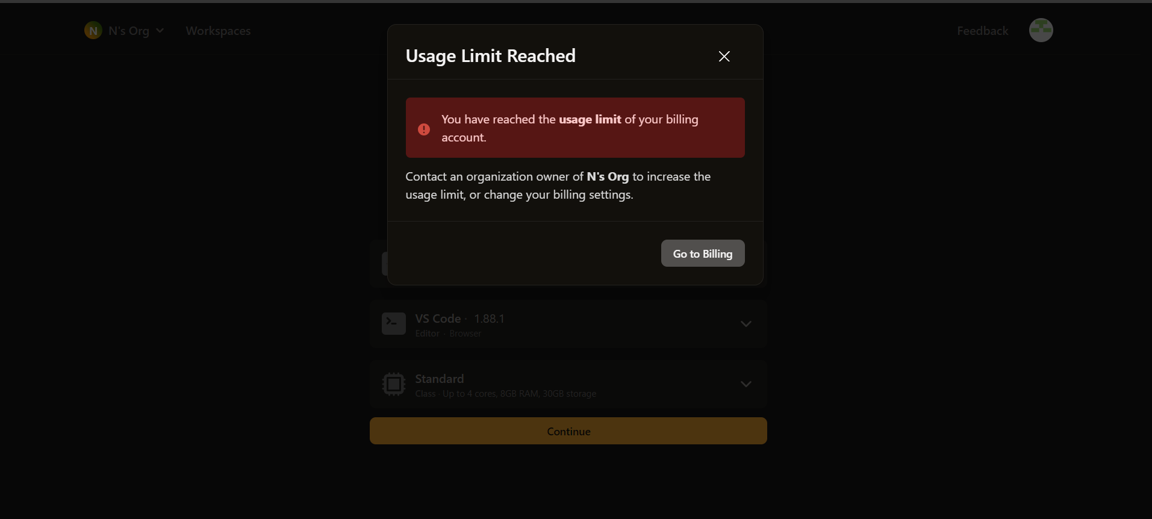Open the Workspaces page
The height and width of the screenshot is (519, 1152).
[218, 31]
